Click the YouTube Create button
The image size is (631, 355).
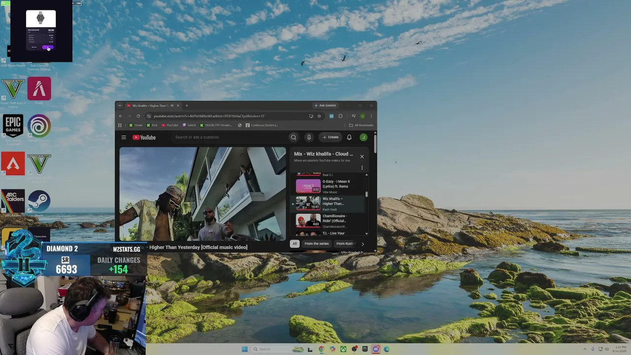(330, 138)
